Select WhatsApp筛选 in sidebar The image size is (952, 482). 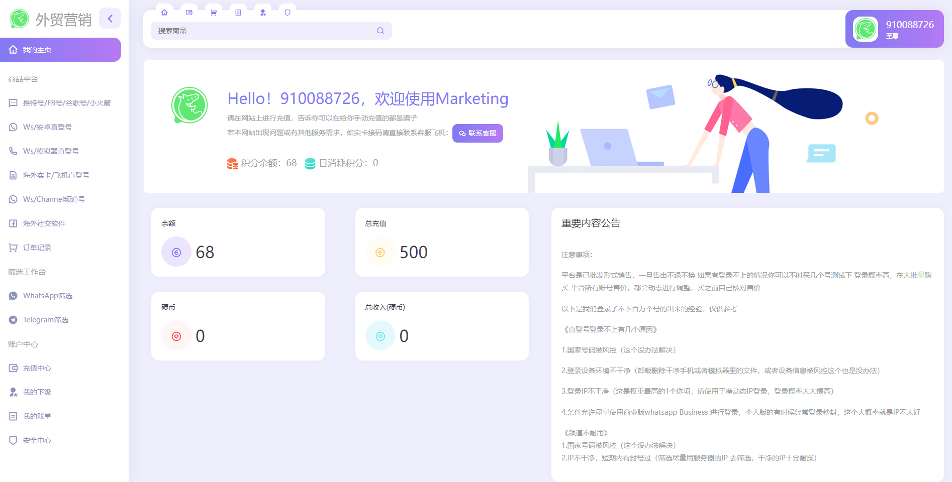[x=48, y=296]
